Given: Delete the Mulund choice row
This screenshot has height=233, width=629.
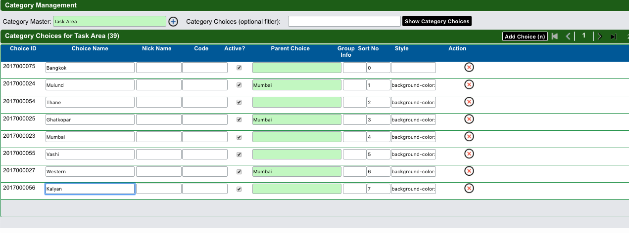Looking at the screenshot, I should tap(469, 84).
